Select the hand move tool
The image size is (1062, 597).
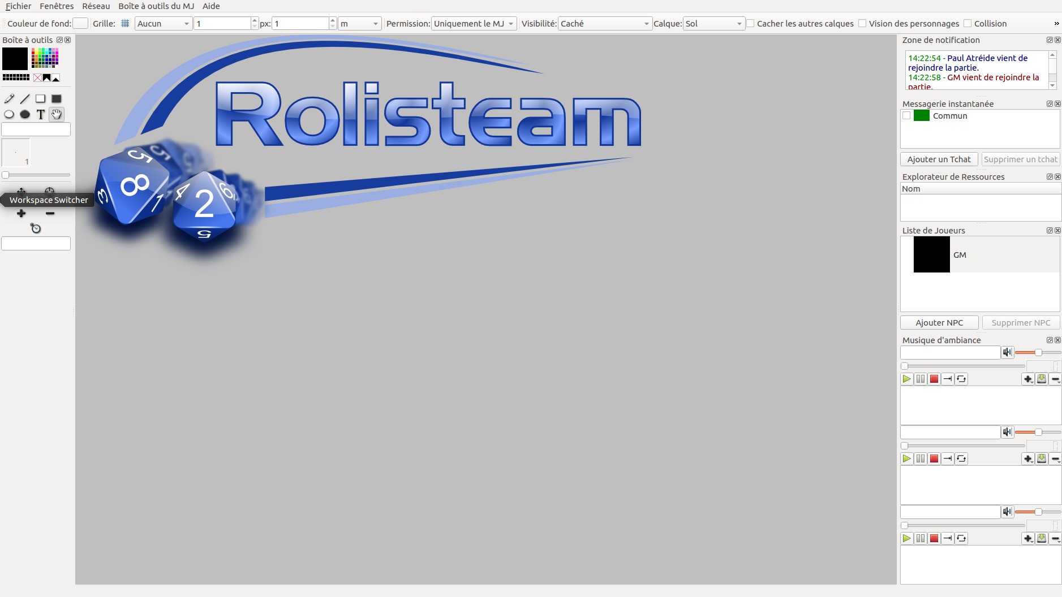coord(56,114)
